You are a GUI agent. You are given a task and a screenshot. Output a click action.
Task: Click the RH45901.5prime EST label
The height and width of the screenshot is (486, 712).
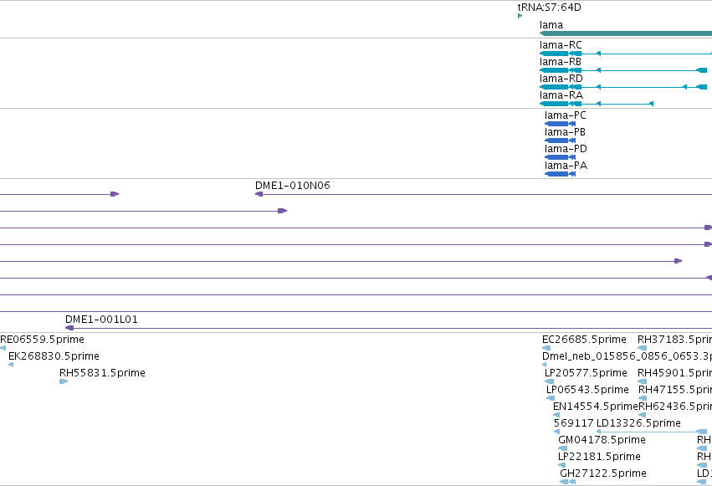coord(674,373)
